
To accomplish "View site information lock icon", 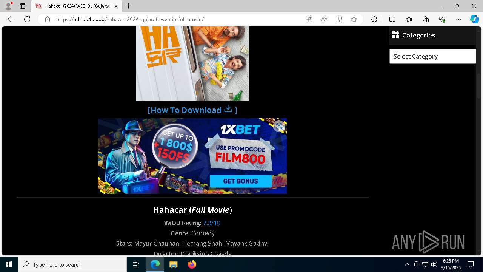I will (48, 19).
